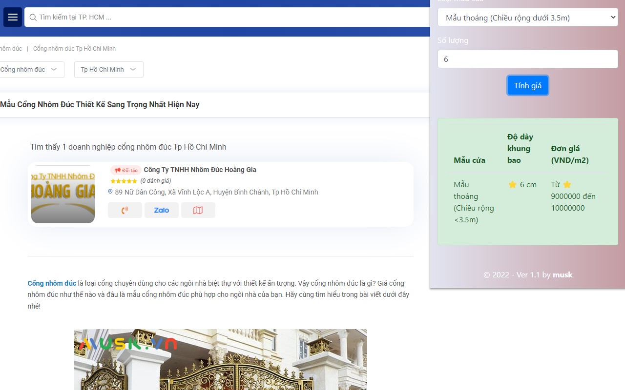Click the star icon beside '6 cm'
The image size is (625, 390).
pos(512,184)
